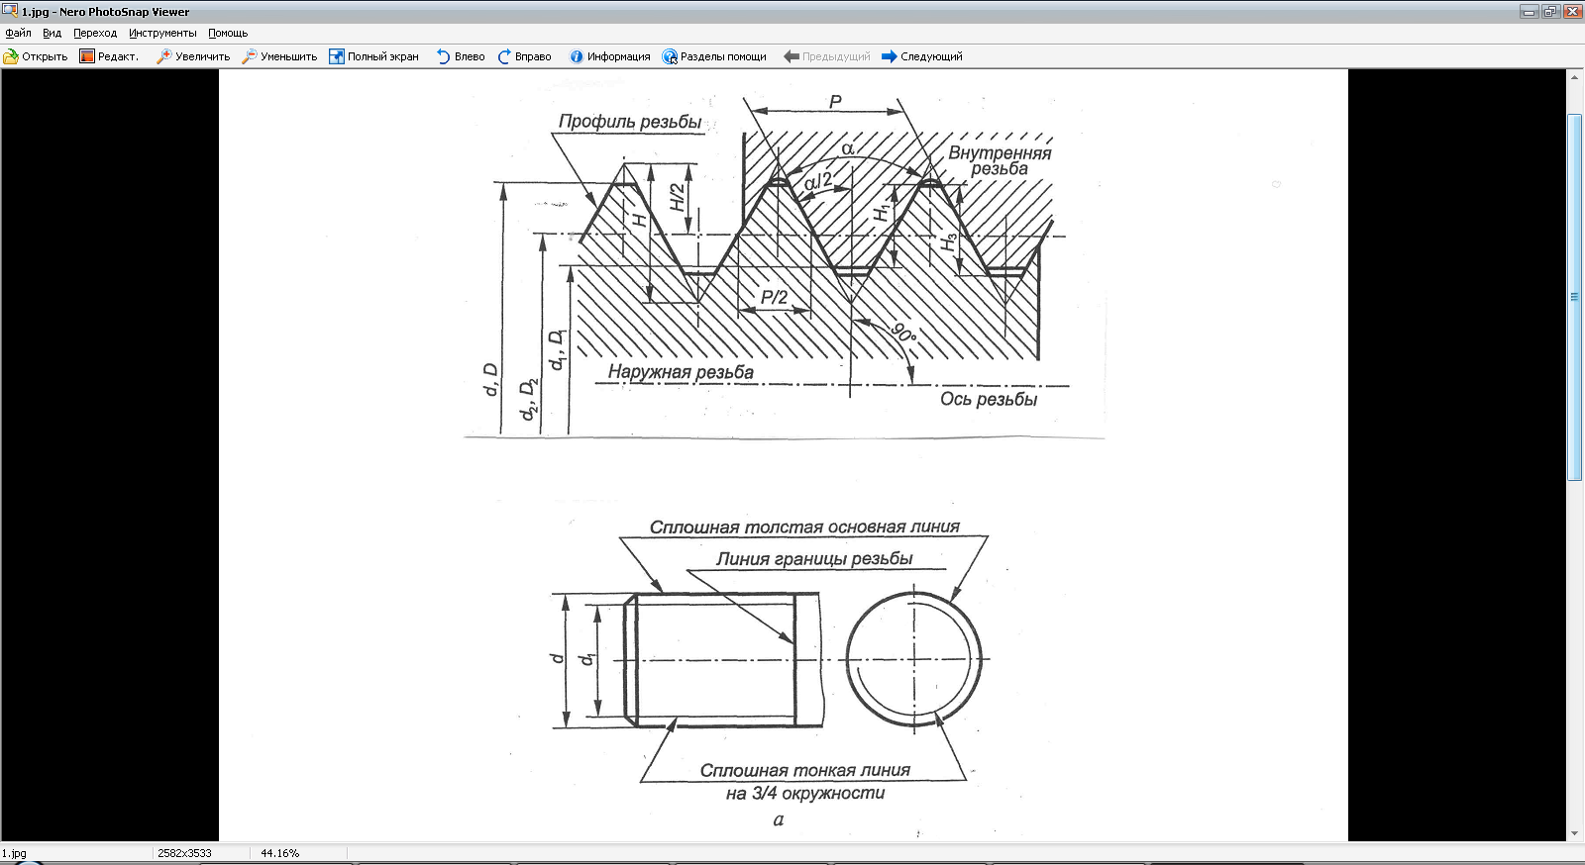Click the Полный экран button label
This screenshot has height=865, width=1585.
pos(383,56)
